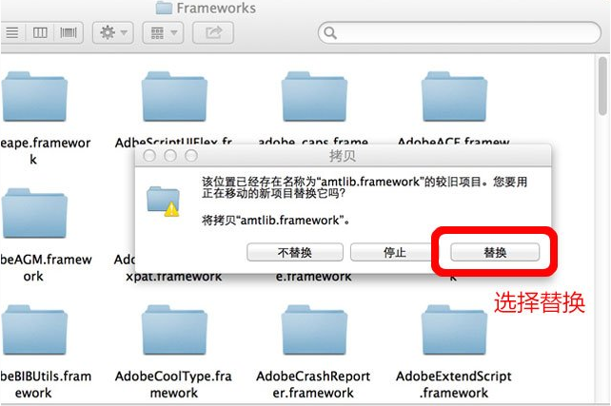Switch Finder to column view
This screenshot has height=406, width=611.
click(40, 32)
